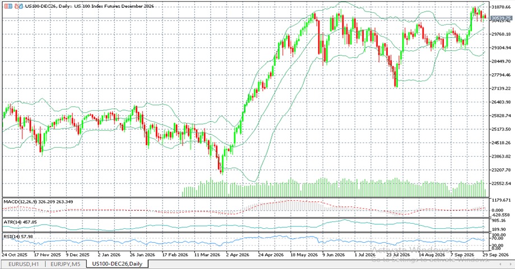Screen dimensions: 515x269
Task: Open the One Click Trading panel icon
Action: (8, 6)
